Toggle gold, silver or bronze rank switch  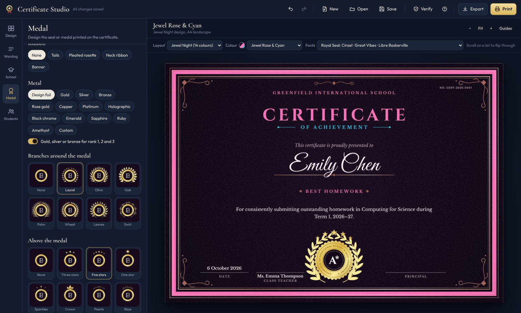pos(33,142)
